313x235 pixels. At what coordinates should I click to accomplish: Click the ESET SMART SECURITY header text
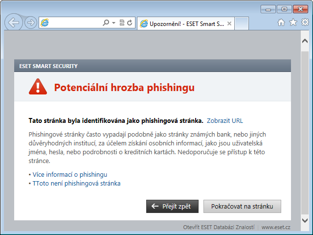pyautogui.click(x=48, y=66)
